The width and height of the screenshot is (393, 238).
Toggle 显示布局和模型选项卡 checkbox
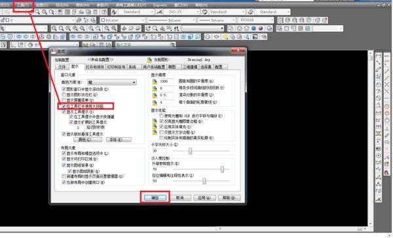click(x=64, y=153)
